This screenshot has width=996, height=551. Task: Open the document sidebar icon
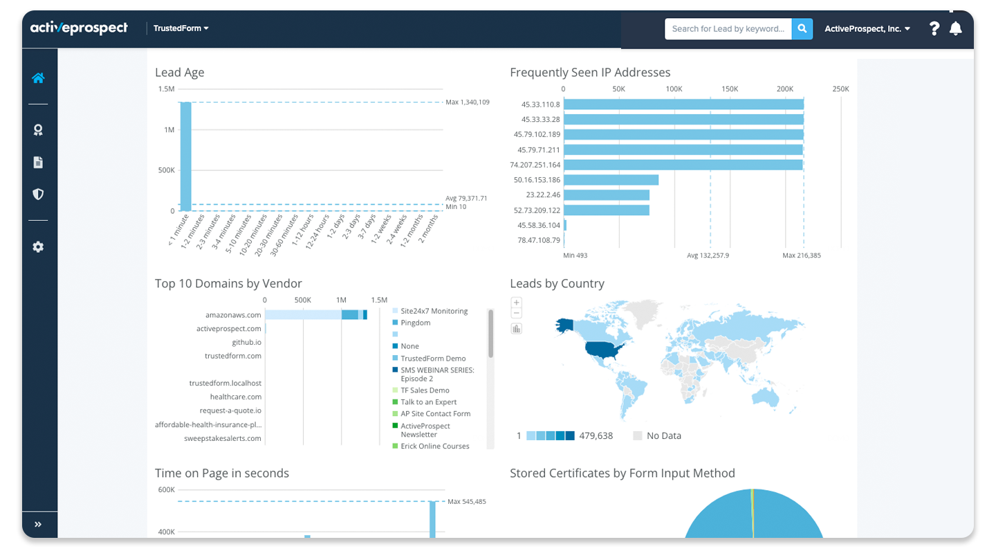point(38,162)
